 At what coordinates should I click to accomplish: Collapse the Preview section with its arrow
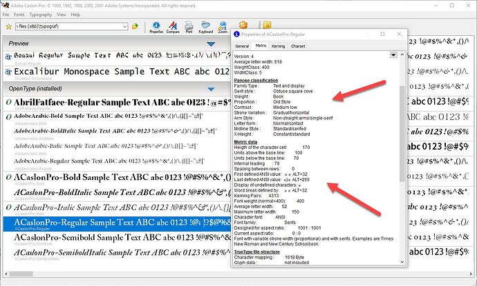pyautogui.click(x=212, y=45)
